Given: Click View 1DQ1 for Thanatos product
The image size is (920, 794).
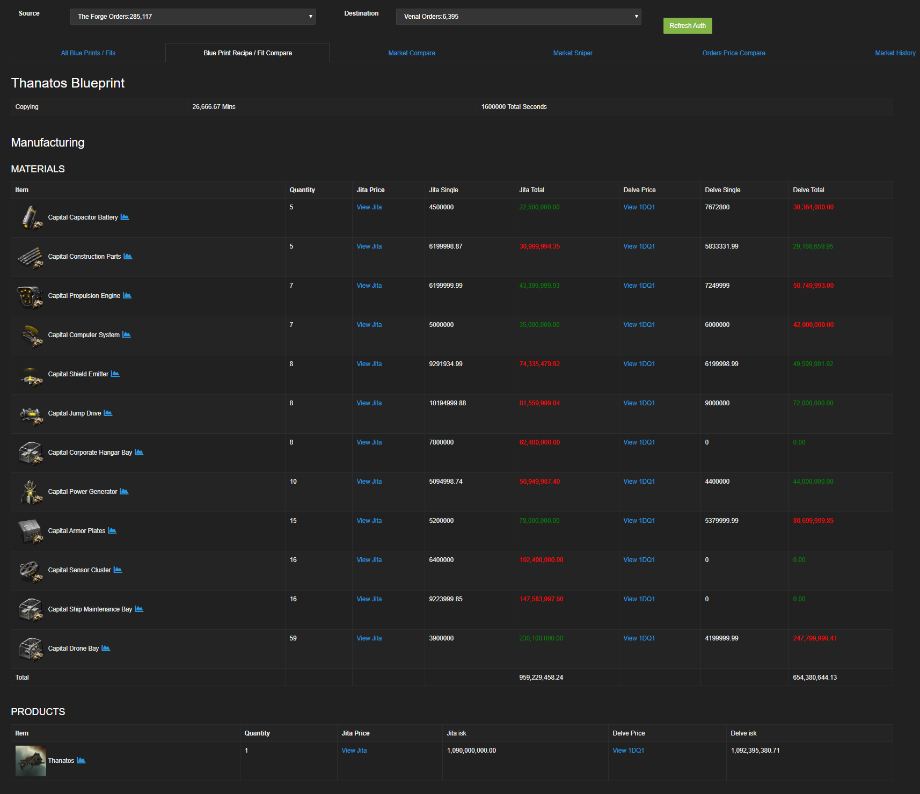Looking at the screenshot, I should [x=628, y=751].
